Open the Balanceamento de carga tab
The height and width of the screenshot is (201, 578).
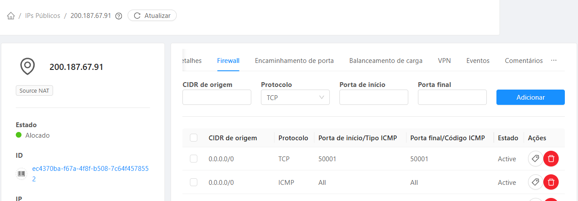pyautogui.click(x=385, y=61)
